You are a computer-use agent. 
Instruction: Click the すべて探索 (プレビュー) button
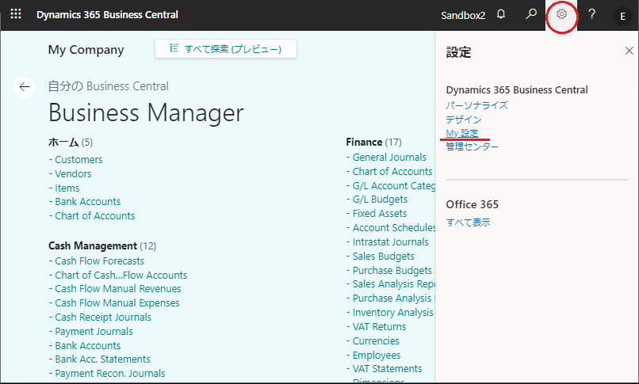(x=226, y=49)
